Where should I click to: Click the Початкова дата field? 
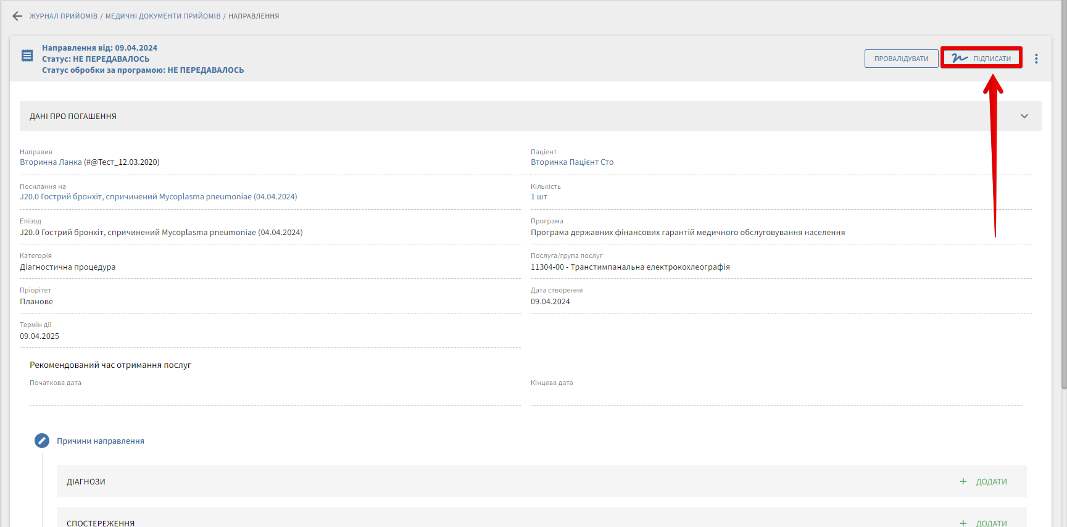275,396
